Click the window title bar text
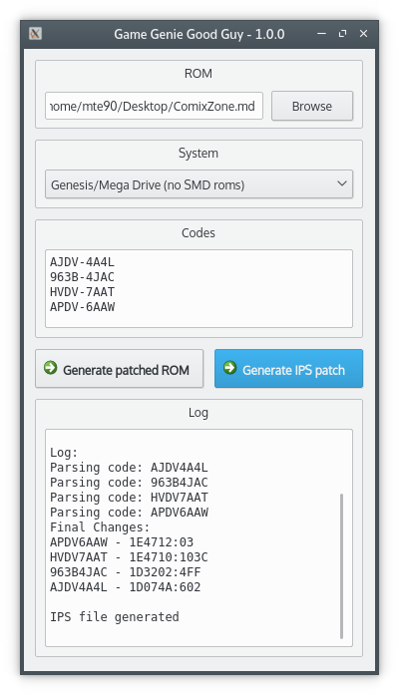Screen dimensions: 399x695 pos(199,34)
